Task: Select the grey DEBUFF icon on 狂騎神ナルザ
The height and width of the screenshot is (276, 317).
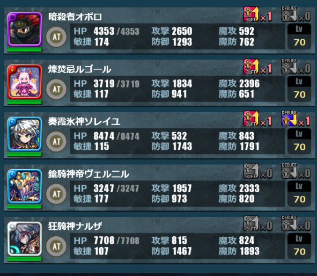Action: [x=289, y=223]
